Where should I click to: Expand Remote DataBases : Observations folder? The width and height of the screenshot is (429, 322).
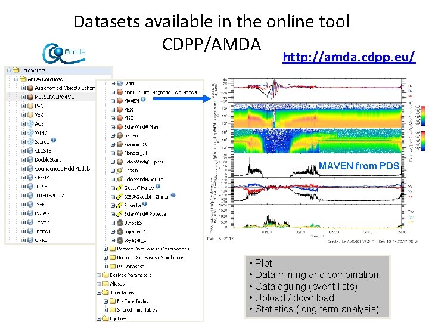(x=105, y=249)
